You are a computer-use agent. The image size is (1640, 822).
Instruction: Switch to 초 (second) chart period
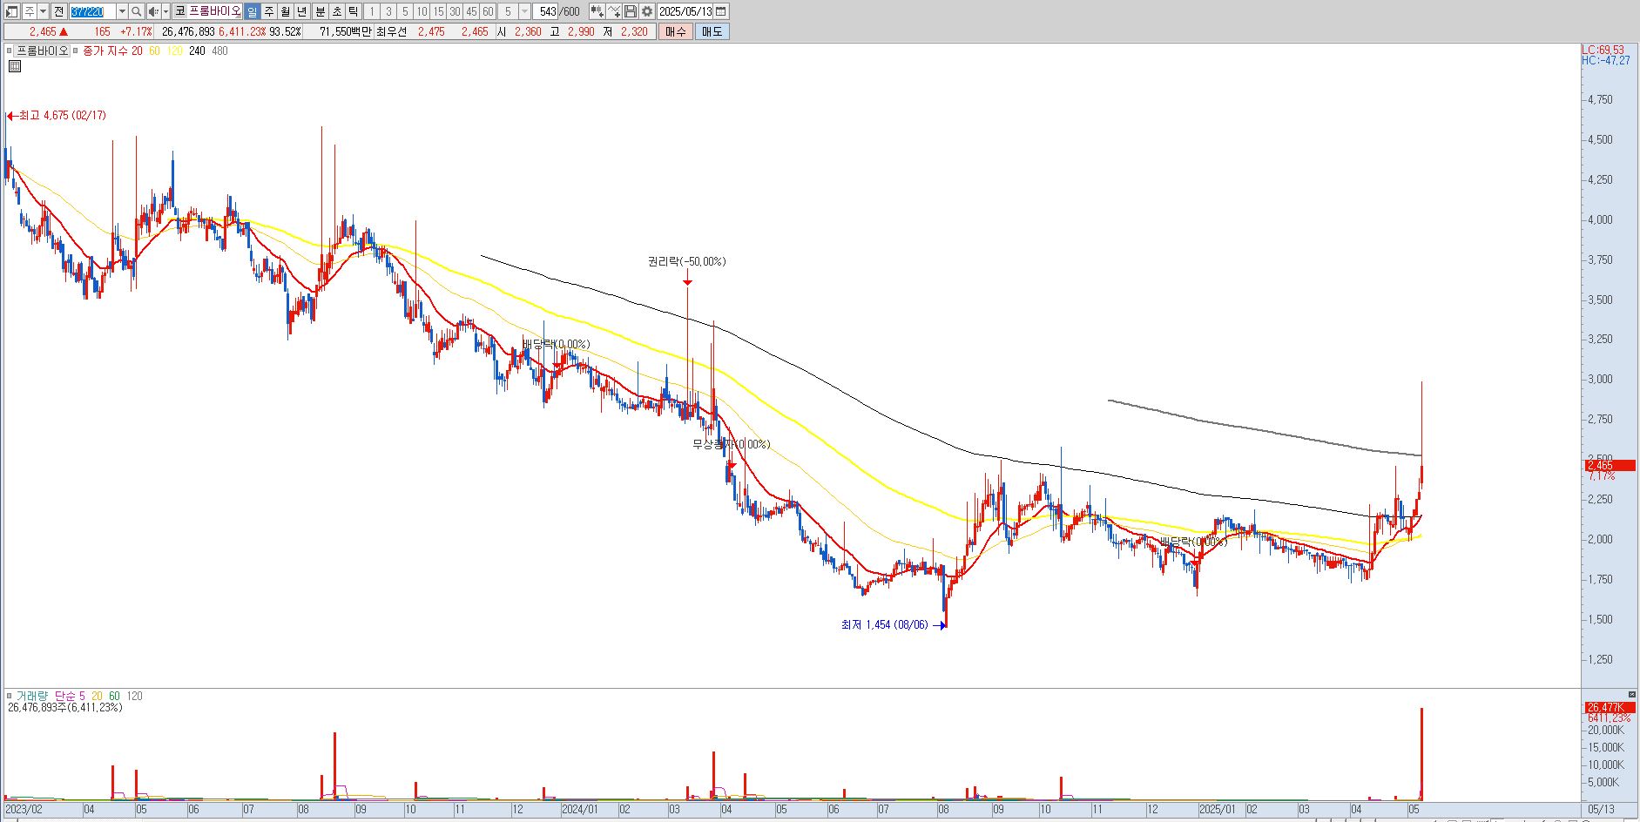[x=336, y=11]
